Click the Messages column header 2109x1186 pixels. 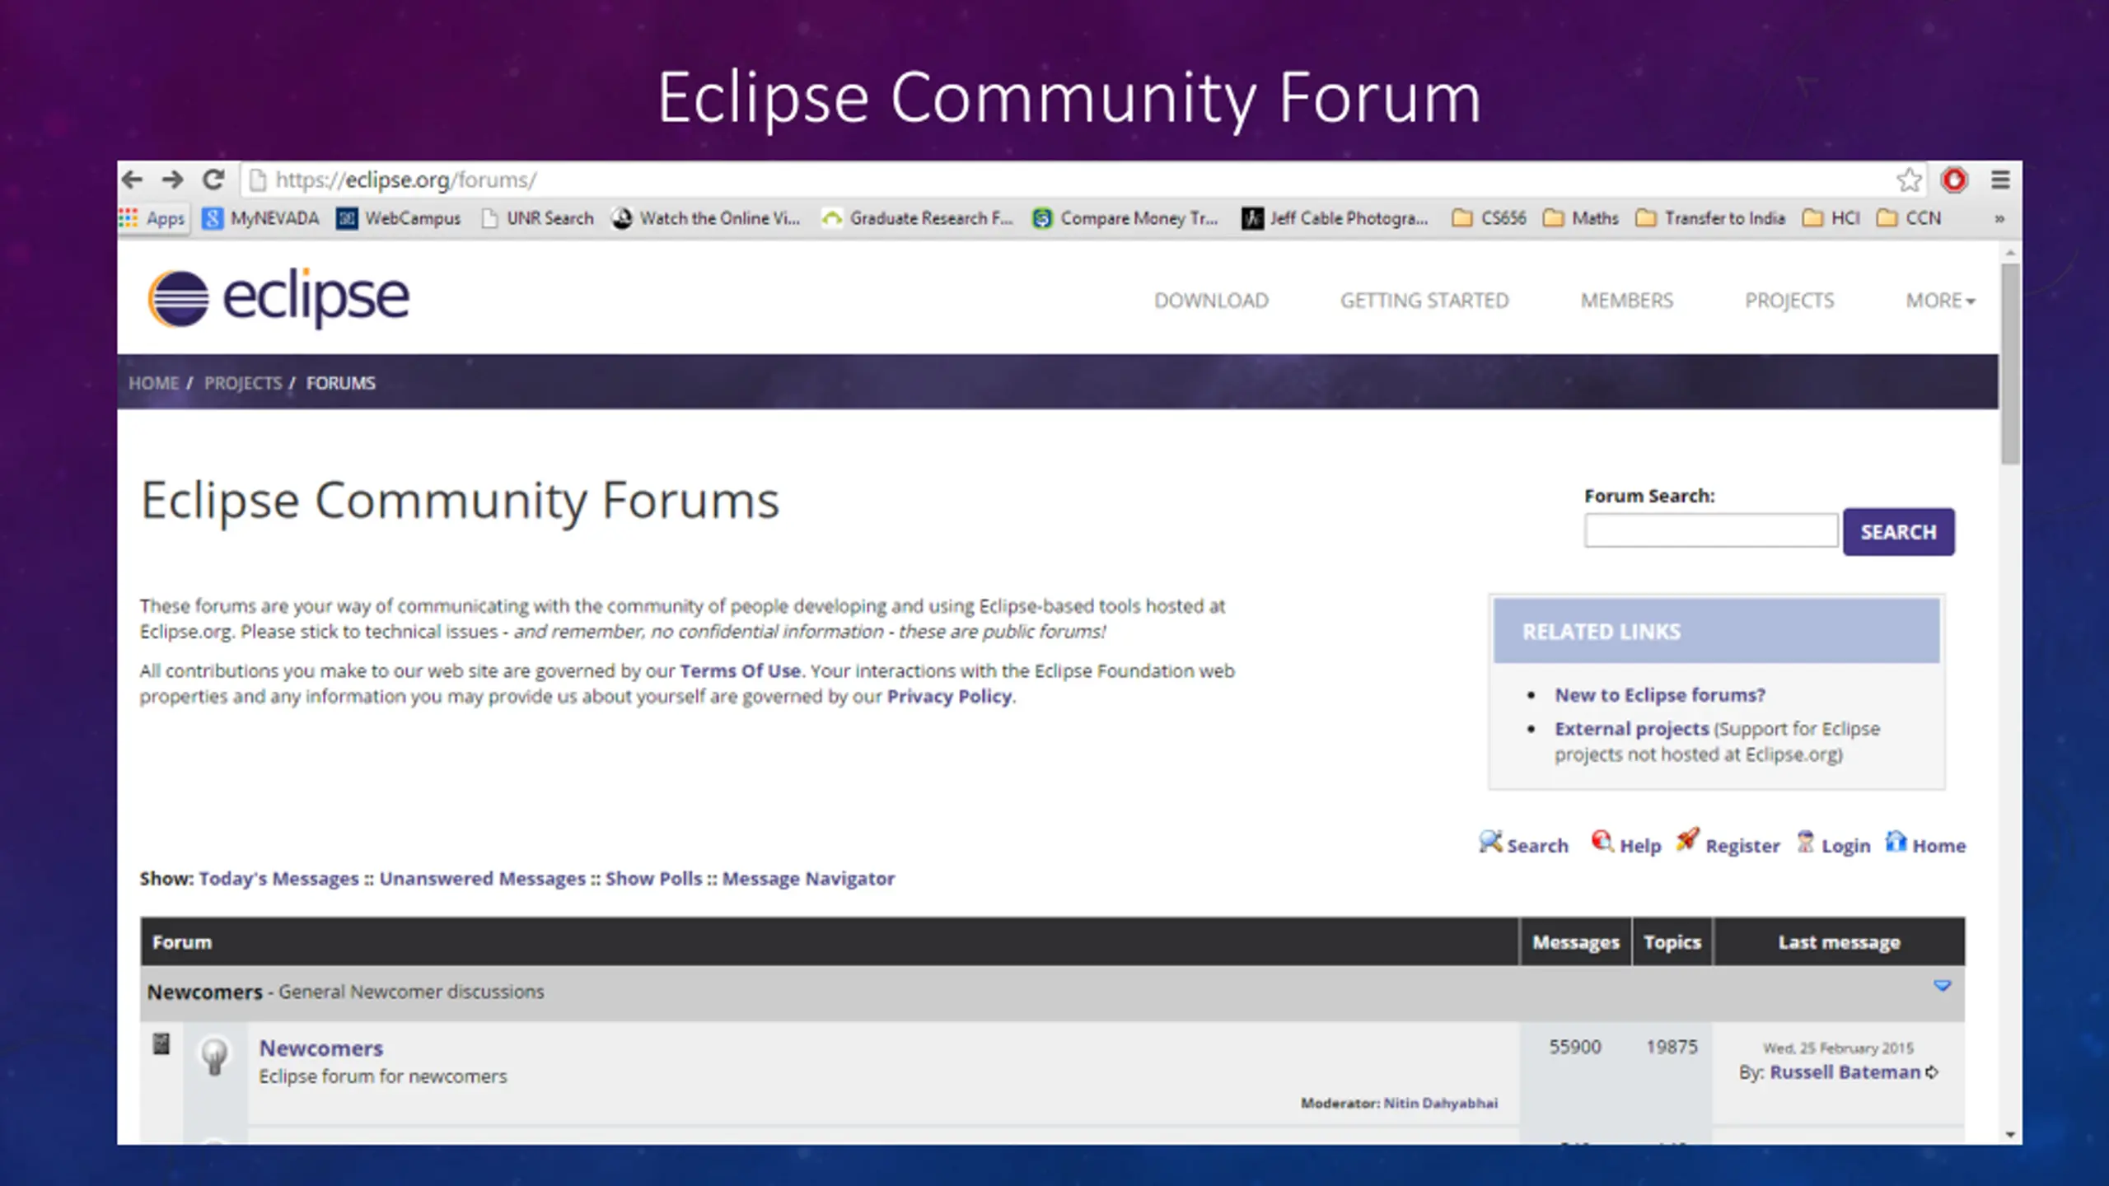(x=1575, y=942)
